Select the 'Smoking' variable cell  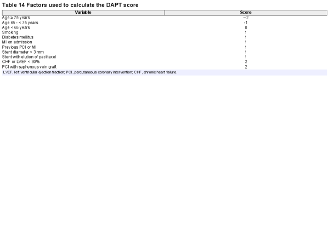[x=10, y=32]
